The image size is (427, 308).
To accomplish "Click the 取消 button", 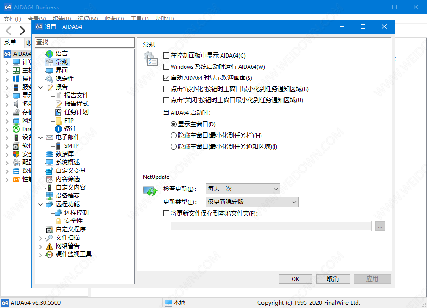I will 333,279.
